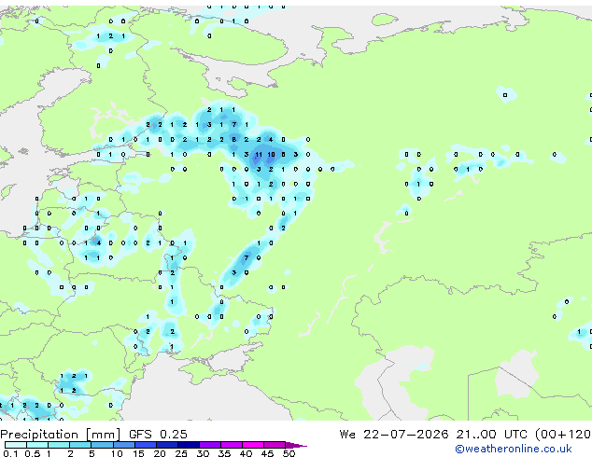Select the 20–25 mm legend swatch
Viewport: 592px width, 457px height.
click(x=167, y=445)
